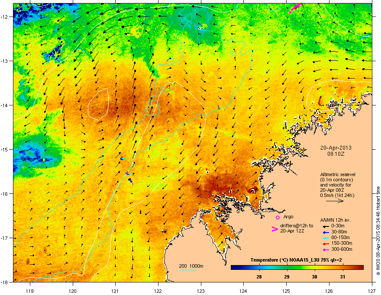The height and width of the screenshot is (295, 381).
Task: Click the dark blue end of the temperature colour bar
Action: [234, 267]
